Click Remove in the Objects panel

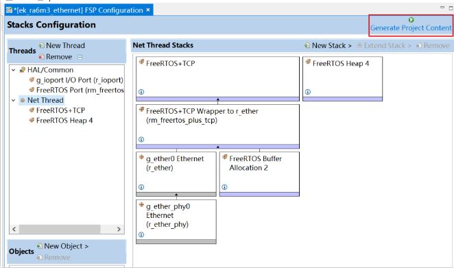coord(54,257)
